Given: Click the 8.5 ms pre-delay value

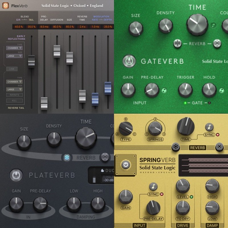Looking at the screenshot, I should (x=44, y=27).
